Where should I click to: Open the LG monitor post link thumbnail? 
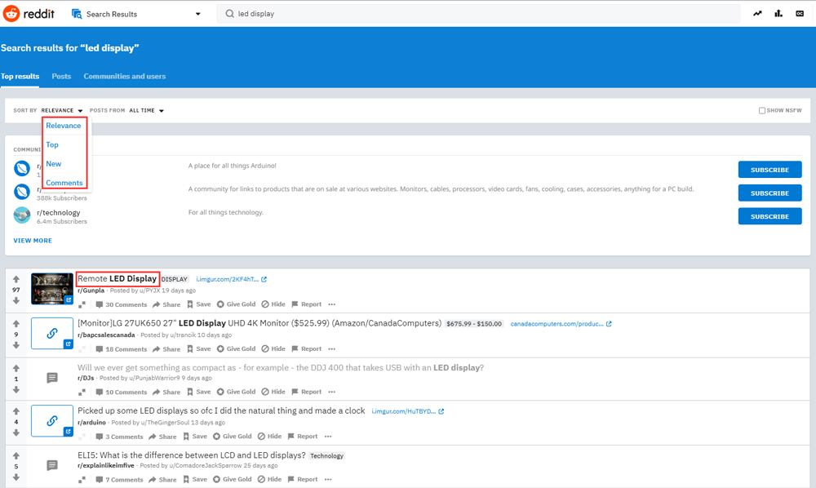coord(52,334)
